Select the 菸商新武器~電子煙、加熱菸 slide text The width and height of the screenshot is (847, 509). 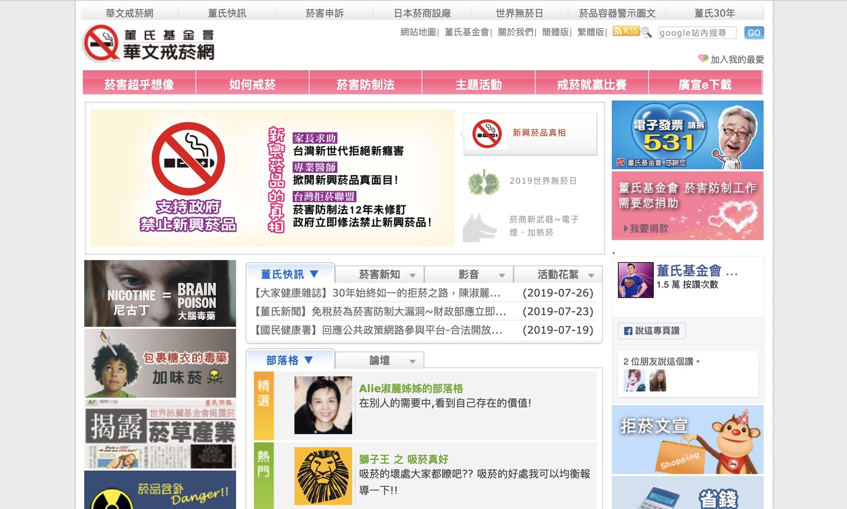[544, 226]
